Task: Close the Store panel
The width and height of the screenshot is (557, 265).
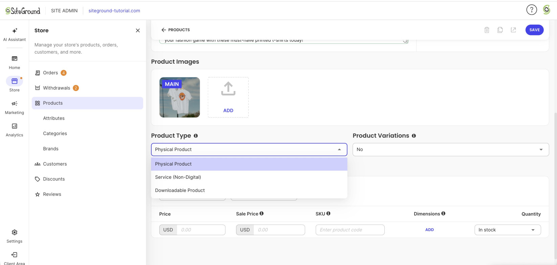Action: click(x=138, y=30)
